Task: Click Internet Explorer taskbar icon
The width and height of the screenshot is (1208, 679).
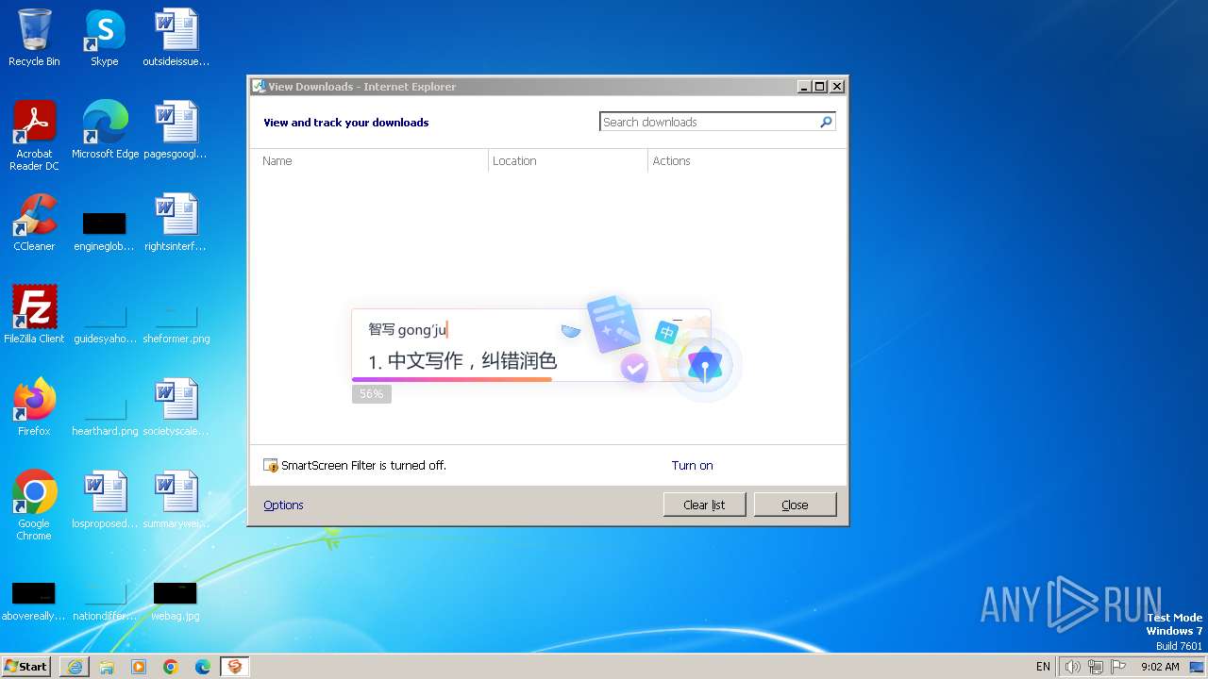Action: tap(75, 667)
